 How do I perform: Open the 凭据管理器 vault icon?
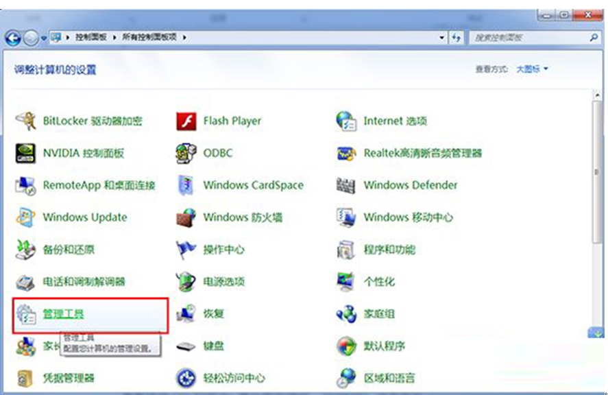(25, 379)
